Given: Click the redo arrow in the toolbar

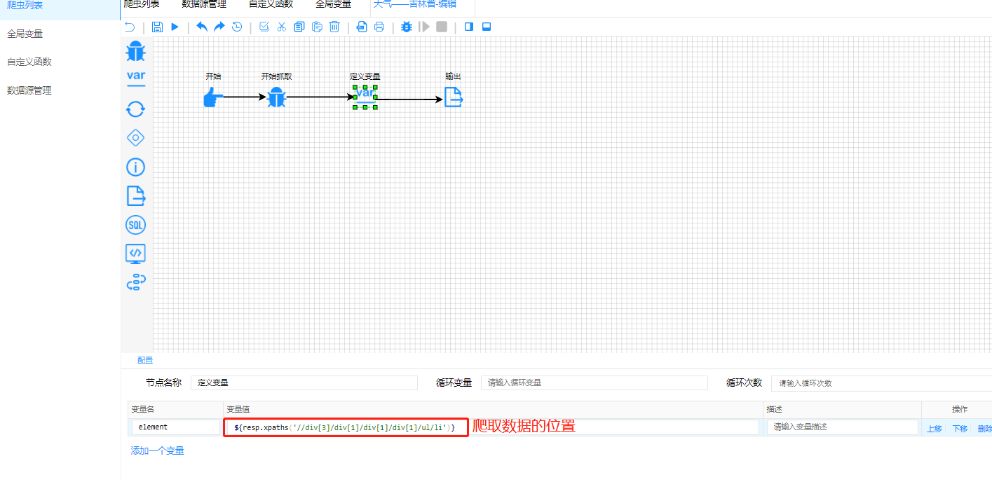Looking at the screenshot, I should point(219,27).
